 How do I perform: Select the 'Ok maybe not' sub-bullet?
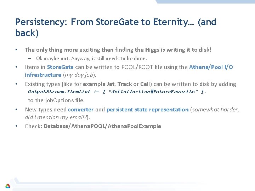point(92,58)
